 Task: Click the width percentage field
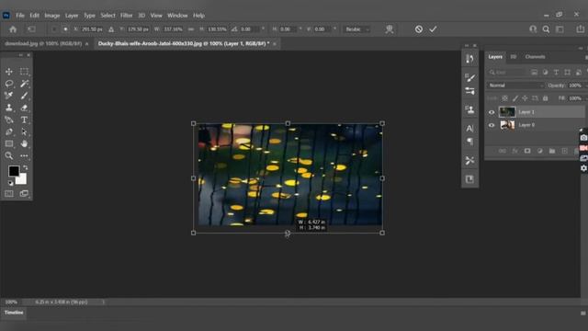tap(173, 29)
